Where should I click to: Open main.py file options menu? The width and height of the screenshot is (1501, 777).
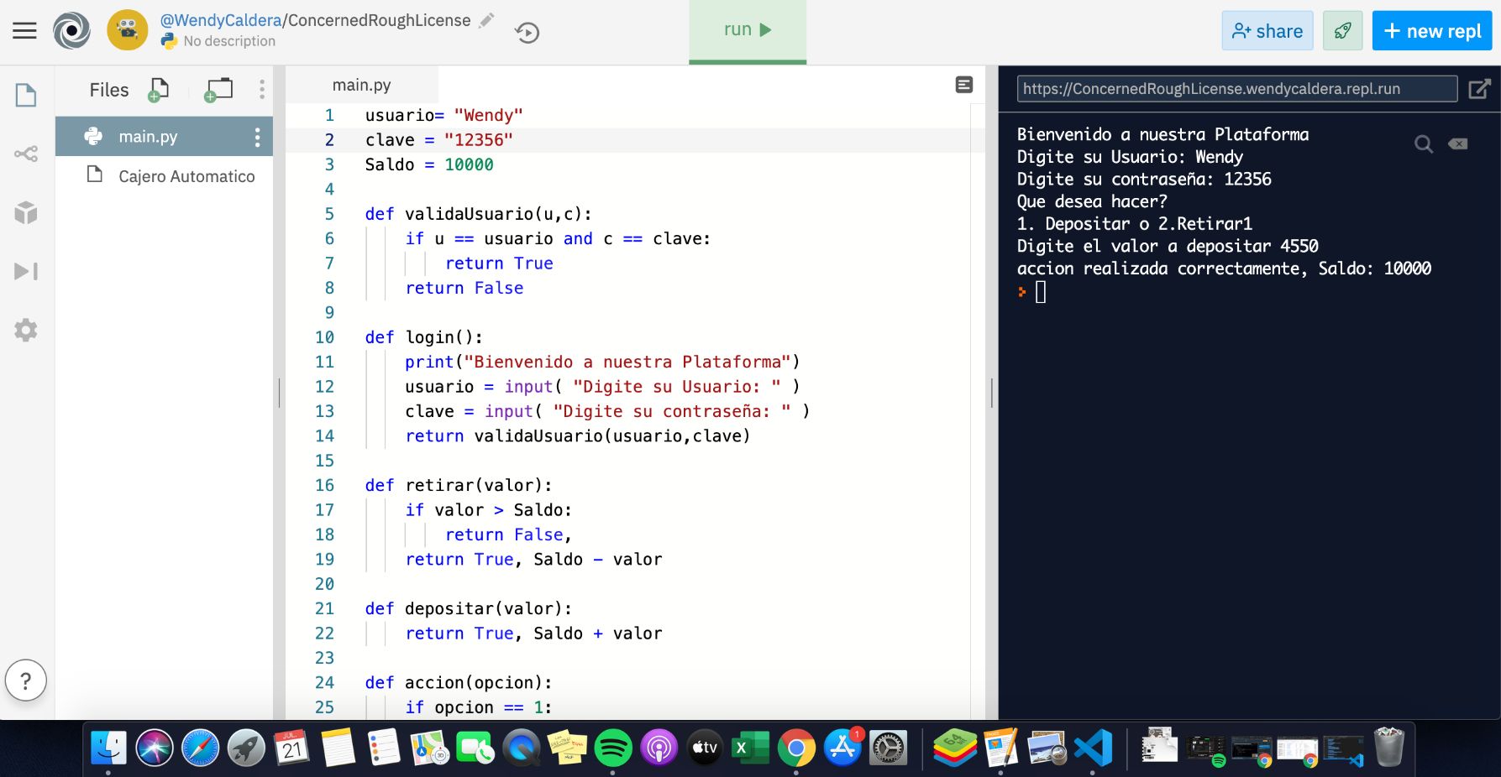257,137
